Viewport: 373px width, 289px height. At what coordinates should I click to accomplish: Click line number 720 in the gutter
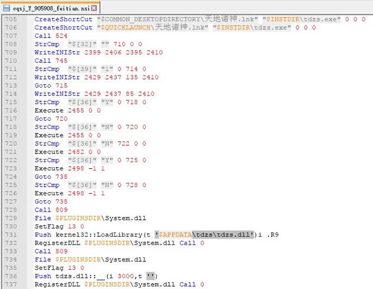[x=10, y=143]
